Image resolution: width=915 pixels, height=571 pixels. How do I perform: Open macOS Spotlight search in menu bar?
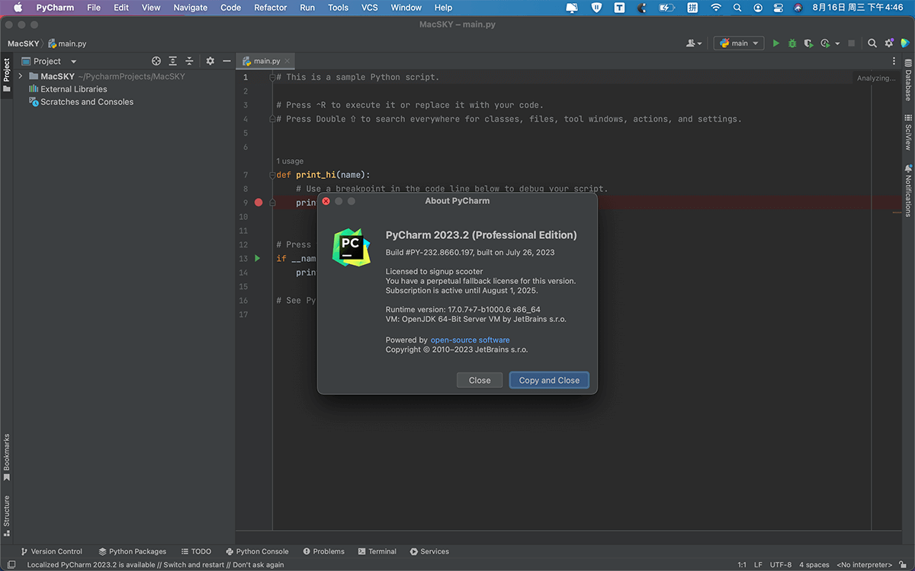737,8
